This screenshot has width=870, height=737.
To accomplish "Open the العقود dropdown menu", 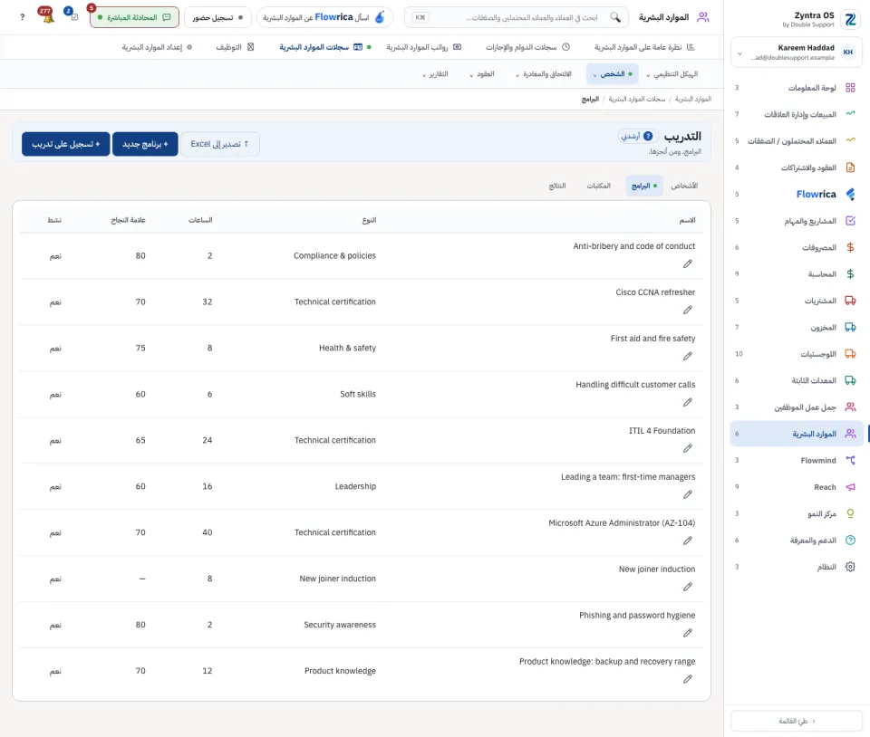I will [x=481, y=74].
